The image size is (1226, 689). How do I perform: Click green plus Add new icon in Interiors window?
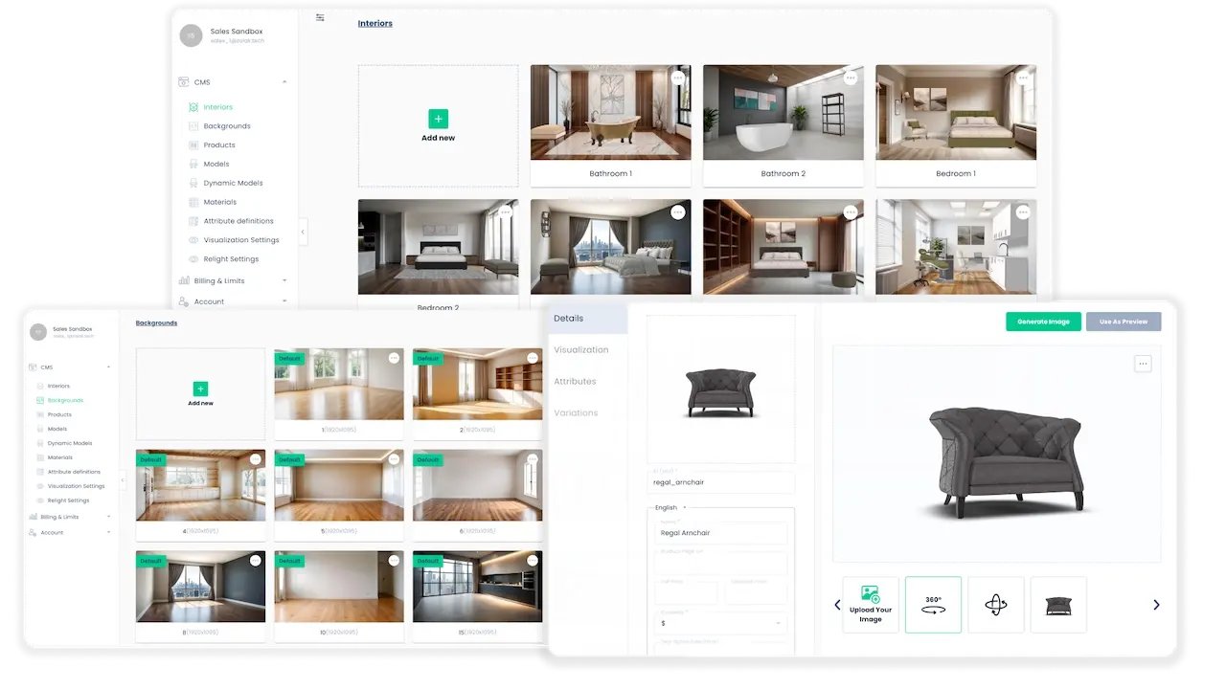tap(439, 119)
